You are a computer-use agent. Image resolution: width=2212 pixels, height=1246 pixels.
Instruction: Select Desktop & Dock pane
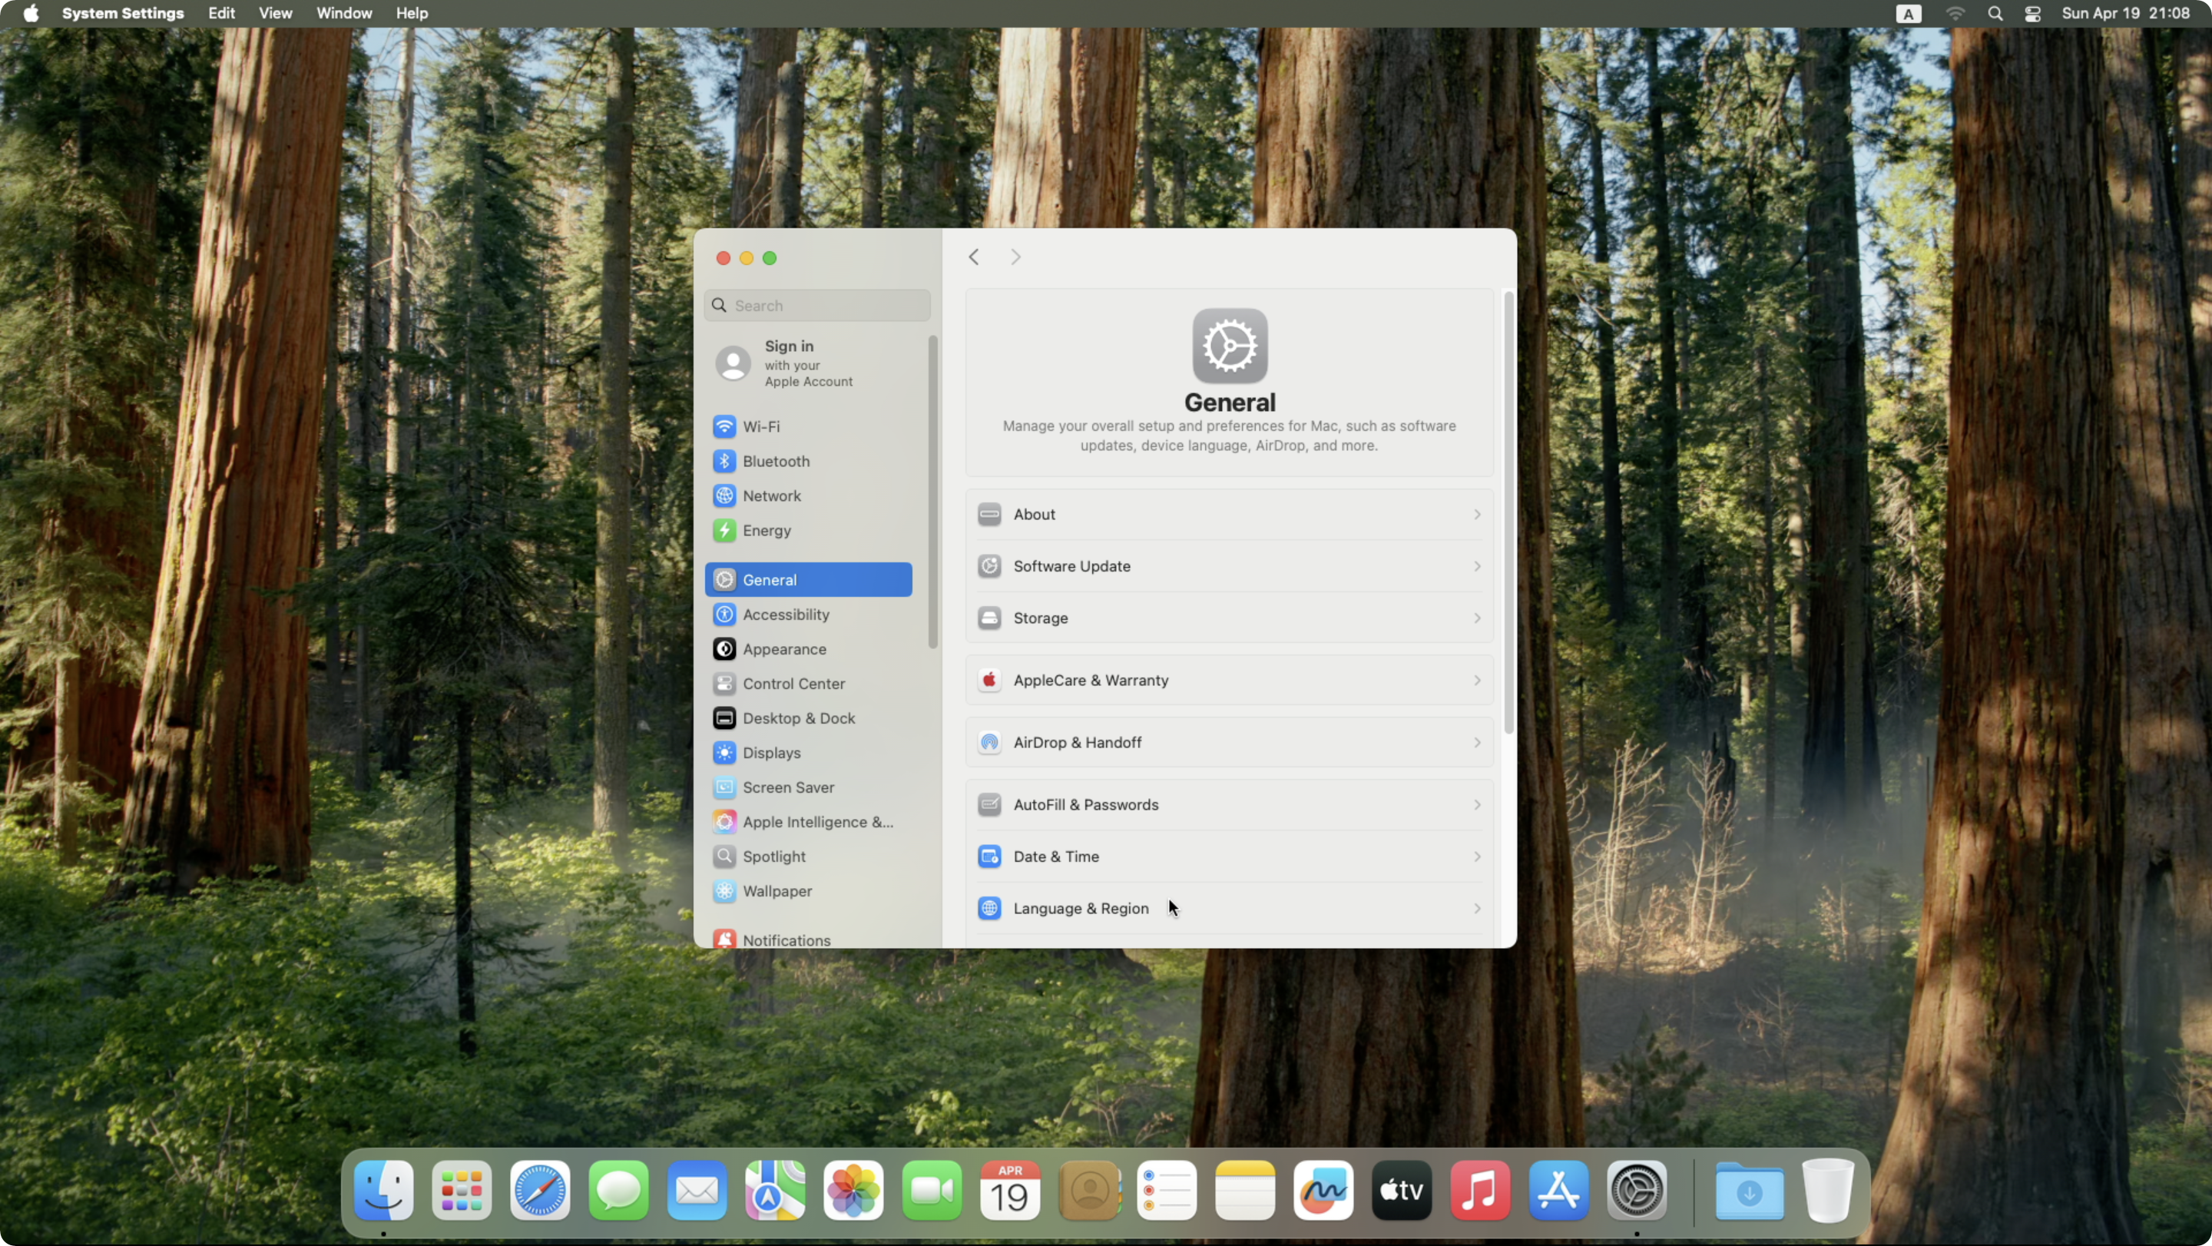[x=808, y=718]
